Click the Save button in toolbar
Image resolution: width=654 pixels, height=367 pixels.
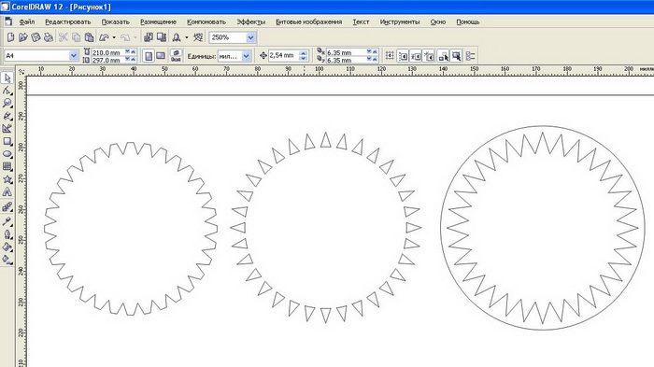(x=36, y=37)
